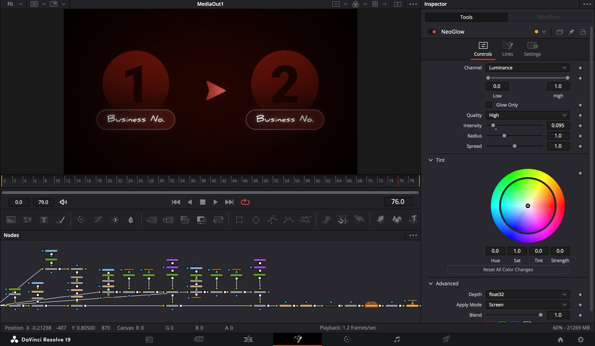Screen dimensions: 595x346
Task: Toggle dual viewer layout button
Action: coord(398,4)
